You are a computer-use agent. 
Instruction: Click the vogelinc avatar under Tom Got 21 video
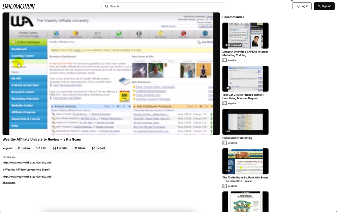[x=225, y=103]
